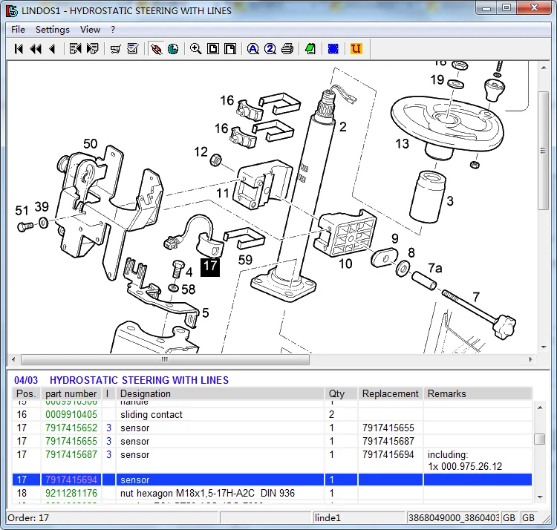Click the parts list scrollbar thumb
The height and width of the screenshot is (530, 557).
tap(540, 439)
